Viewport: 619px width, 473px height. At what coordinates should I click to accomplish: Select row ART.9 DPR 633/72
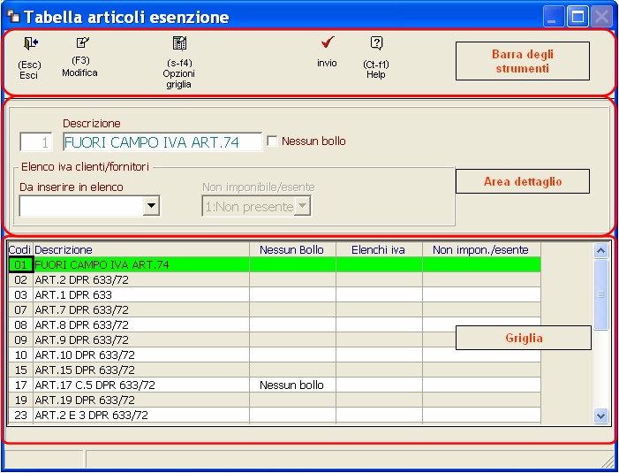tap(275, 339)
